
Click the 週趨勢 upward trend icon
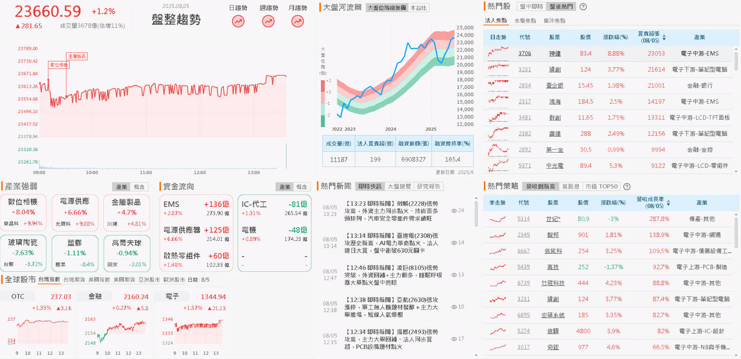click(268, 21)
